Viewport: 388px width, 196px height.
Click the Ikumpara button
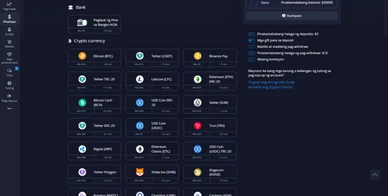[x=292, y=16]
